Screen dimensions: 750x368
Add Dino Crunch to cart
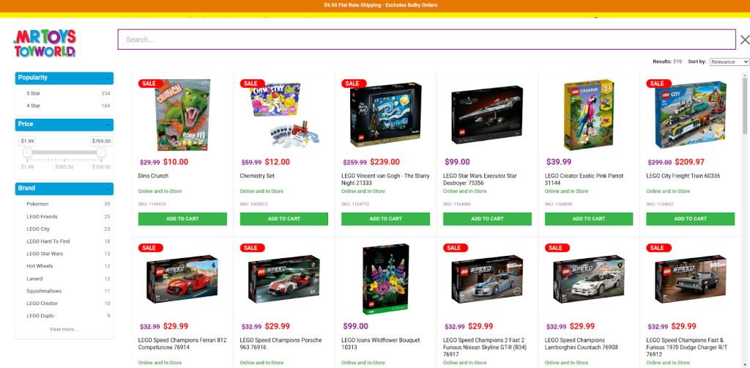pos(182,218)
